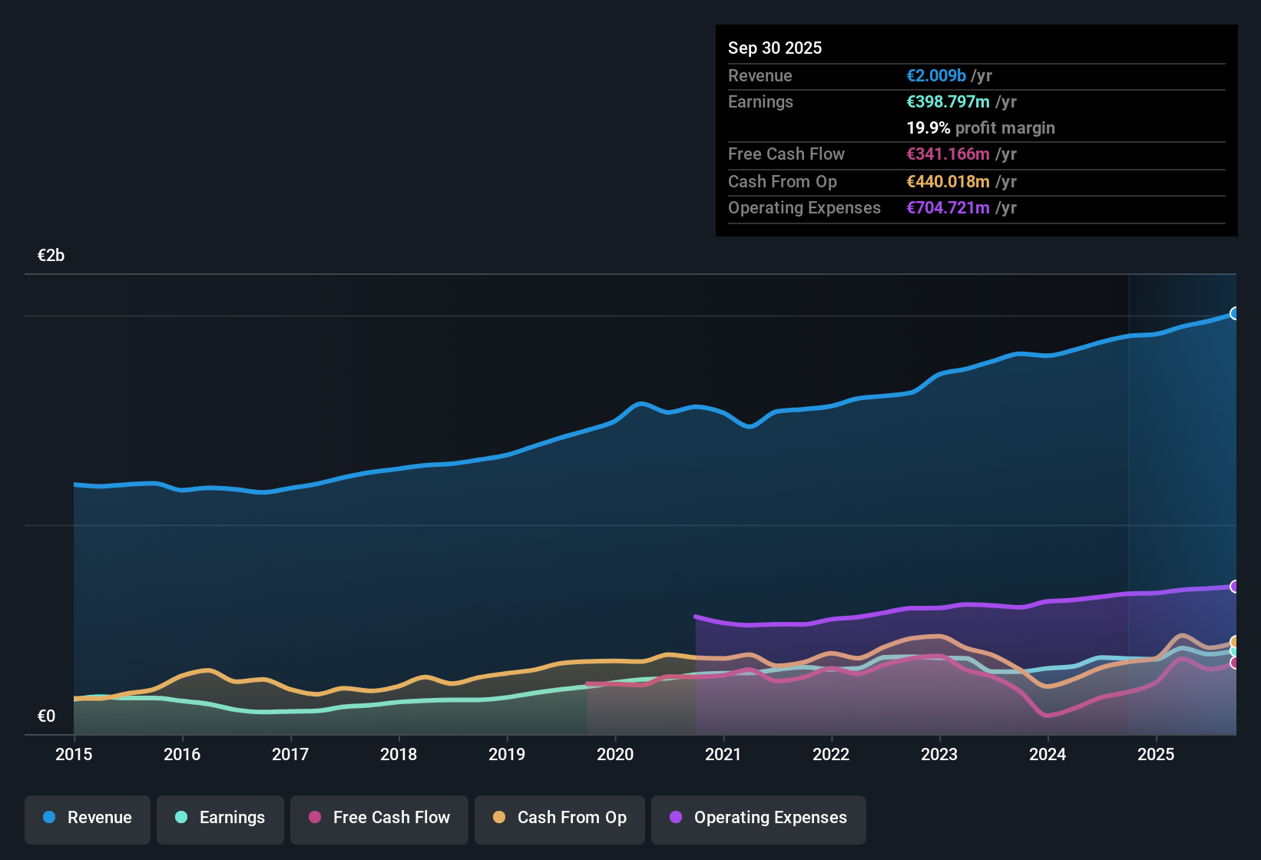Toggle the Revenue series visibility
The width and height of the screenshot is (1261, 860).
(x=87, y=819)
